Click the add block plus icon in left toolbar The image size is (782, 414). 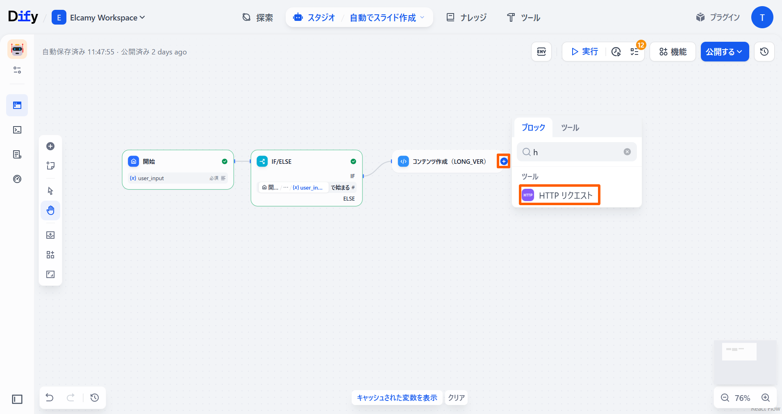pos(50,146)
